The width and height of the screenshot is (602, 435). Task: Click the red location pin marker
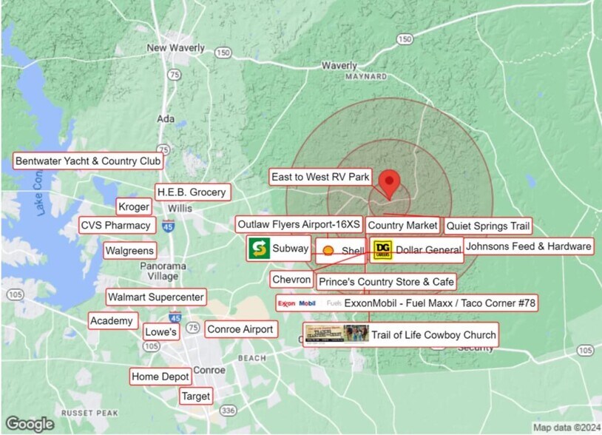(x=389, y=182)
